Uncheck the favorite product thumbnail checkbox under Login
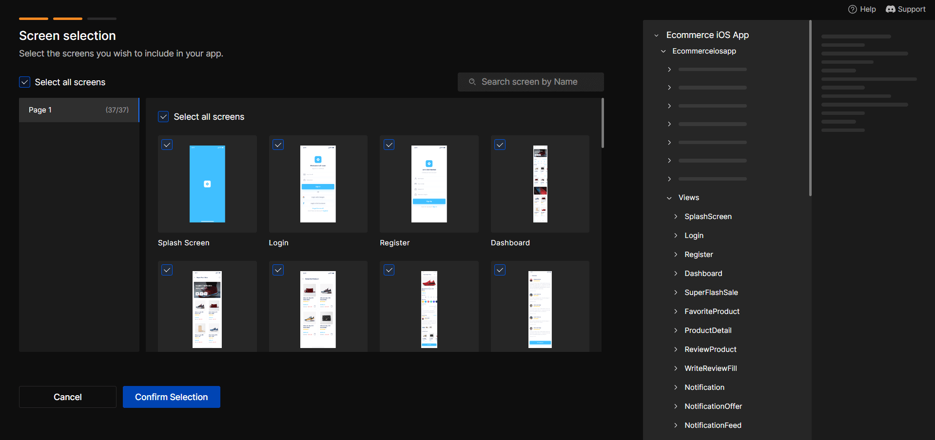Viewport: 935px width, 440px height. (278, 270)
